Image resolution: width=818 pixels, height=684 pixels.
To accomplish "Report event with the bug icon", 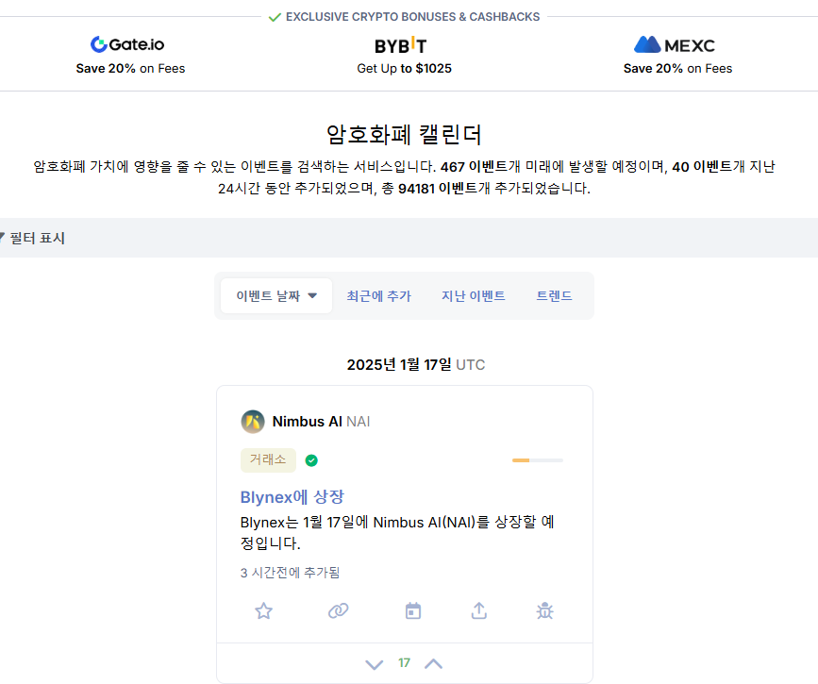I will point(544,610).
